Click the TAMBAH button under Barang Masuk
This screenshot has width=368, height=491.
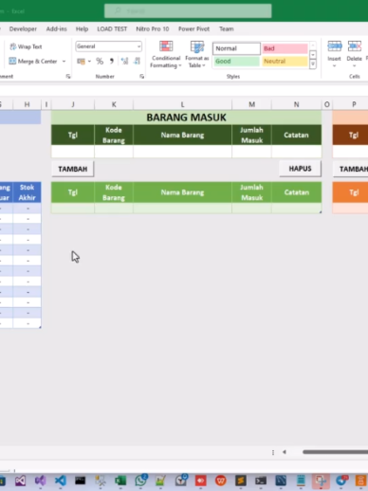pos(73,169)
